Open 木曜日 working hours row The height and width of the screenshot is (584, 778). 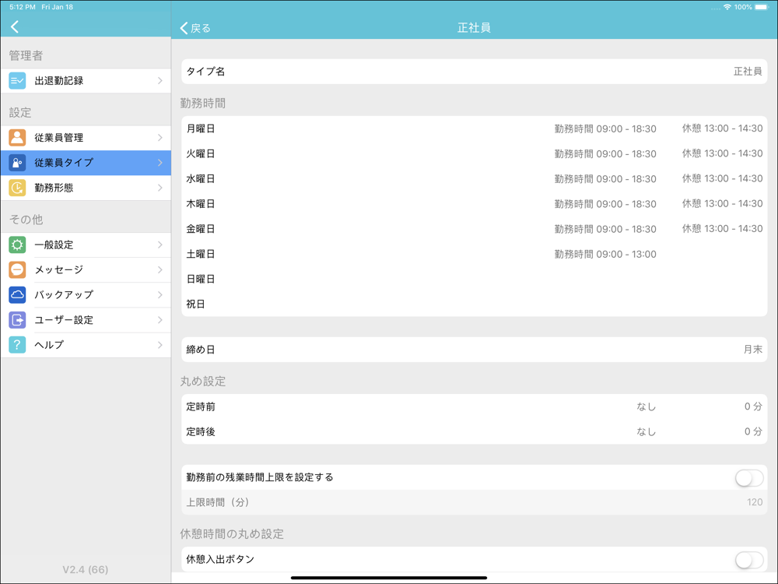coord(475,203)
